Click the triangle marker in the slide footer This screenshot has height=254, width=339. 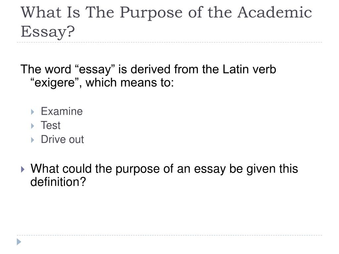point(19,242)
